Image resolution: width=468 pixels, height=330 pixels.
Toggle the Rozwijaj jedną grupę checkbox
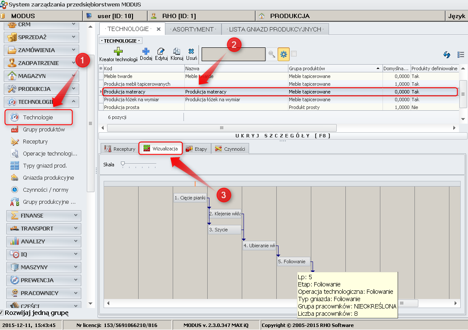[x=2, y=313]
